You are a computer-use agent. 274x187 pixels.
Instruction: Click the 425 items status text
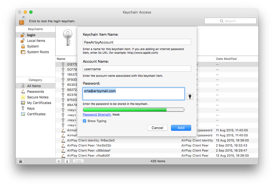click(x=158, y=161)
